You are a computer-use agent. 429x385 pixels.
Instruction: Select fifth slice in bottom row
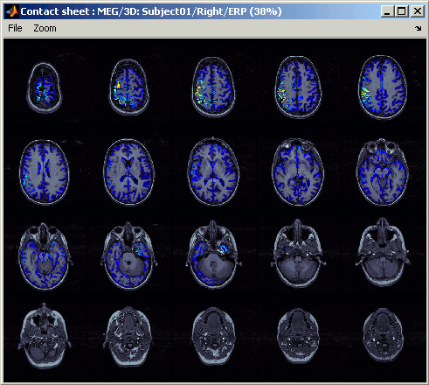tap(383, 335)
